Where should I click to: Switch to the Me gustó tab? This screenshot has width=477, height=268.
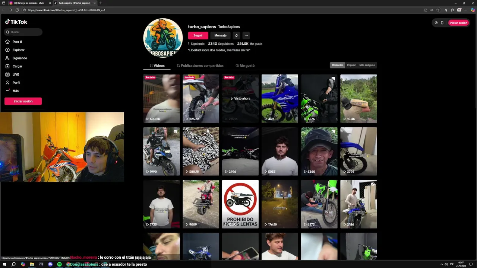pos(245,66)
